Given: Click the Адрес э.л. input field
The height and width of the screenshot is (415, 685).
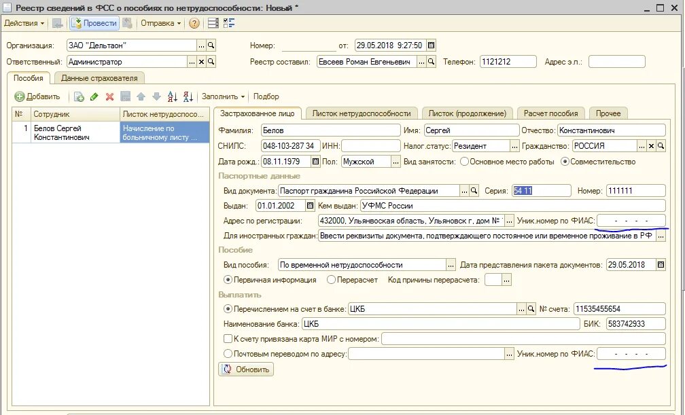Looking at the screenshot, I should pos(617,62).
